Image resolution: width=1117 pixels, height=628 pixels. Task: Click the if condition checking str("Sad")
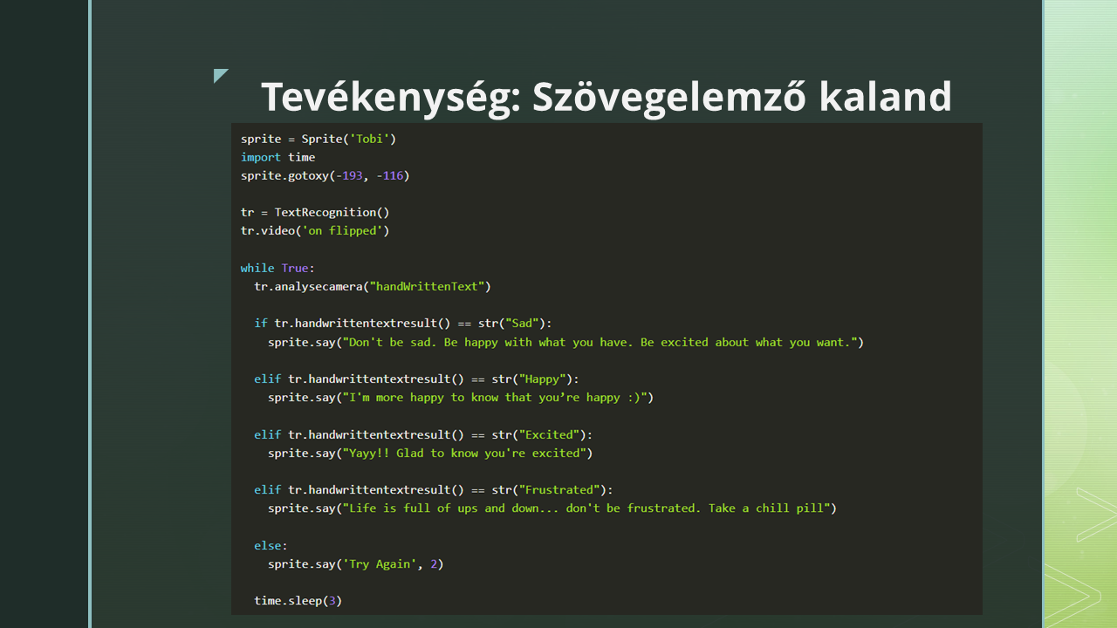(x=402, y=323)
